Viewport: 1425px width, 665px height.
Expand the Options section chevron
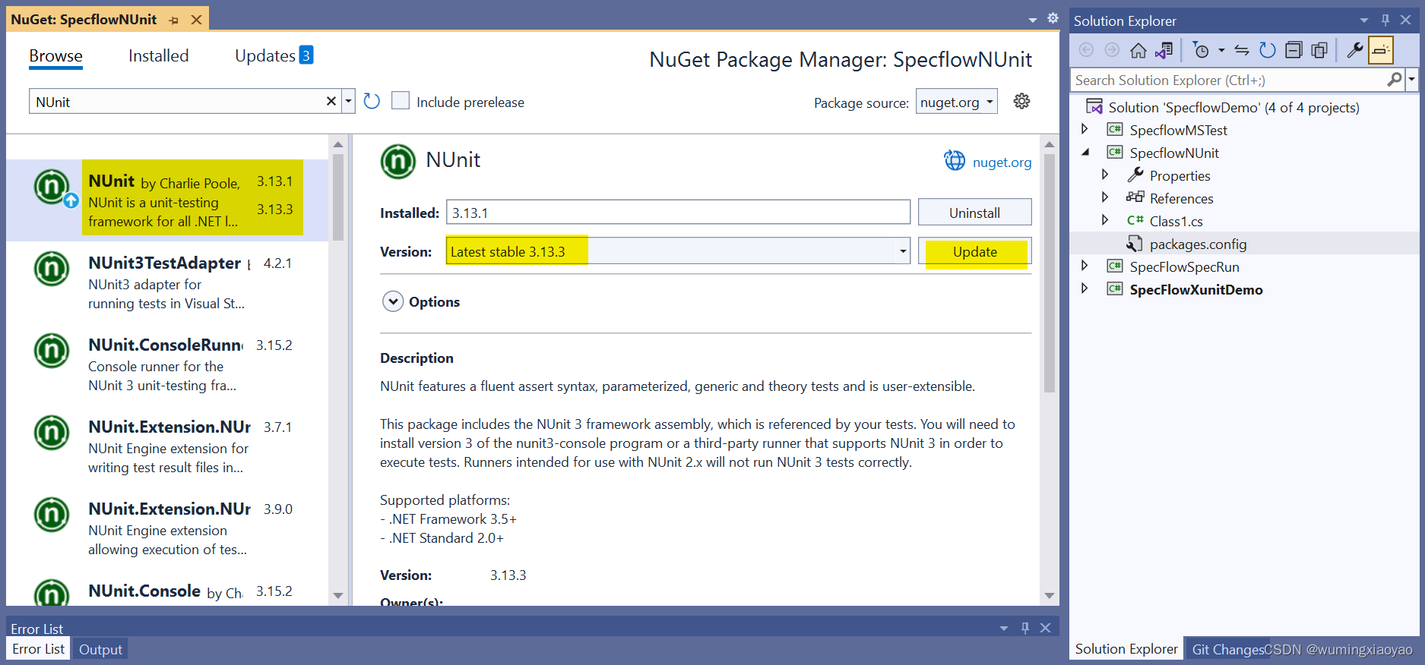pos(393,301)
